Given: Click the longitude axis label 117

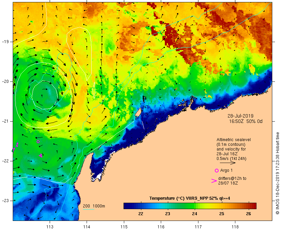Looking at the screenshot, I should tap(198, 227).
